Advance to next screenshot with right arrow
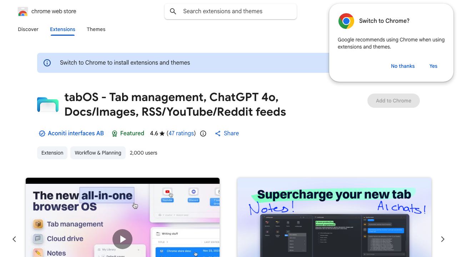The height and width of the screenshot is (257, 457). (443, 239)
